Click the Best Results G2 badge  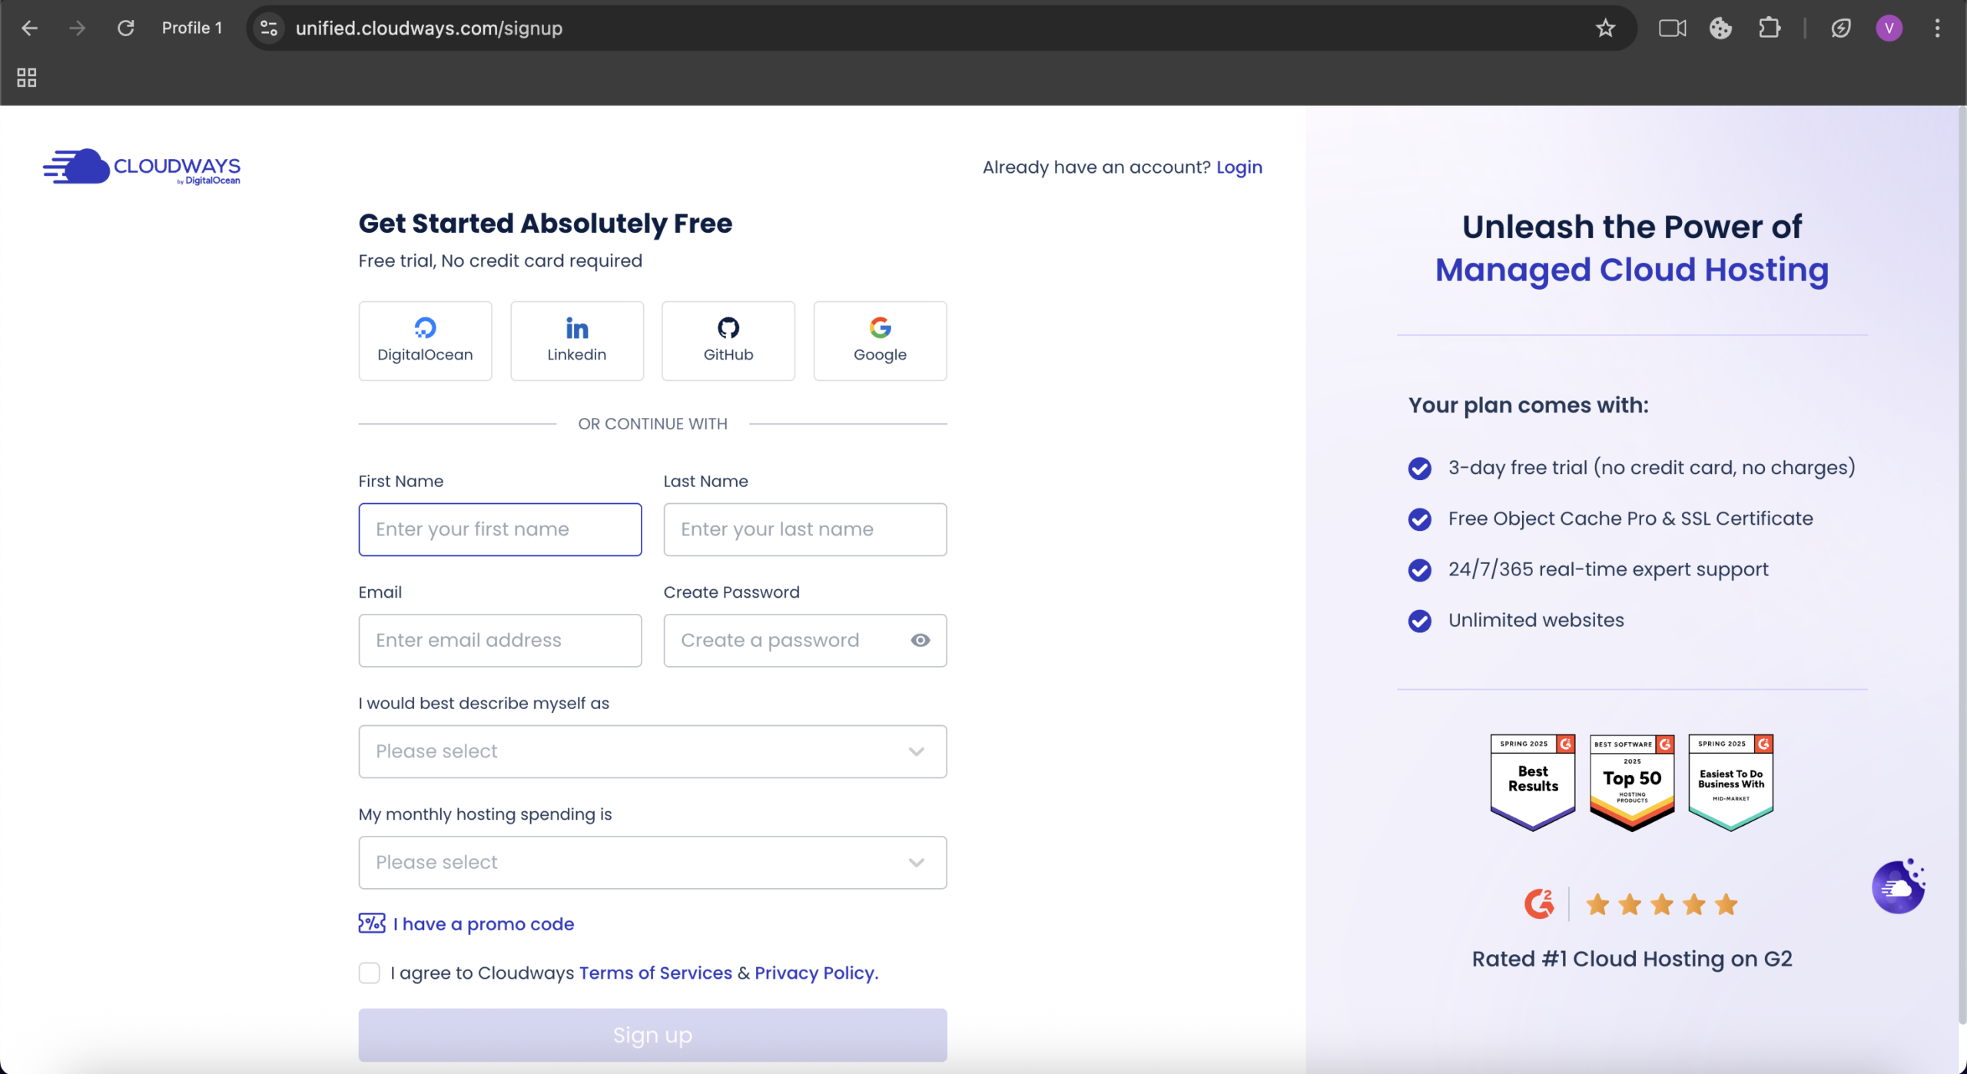pos(1533,782)
